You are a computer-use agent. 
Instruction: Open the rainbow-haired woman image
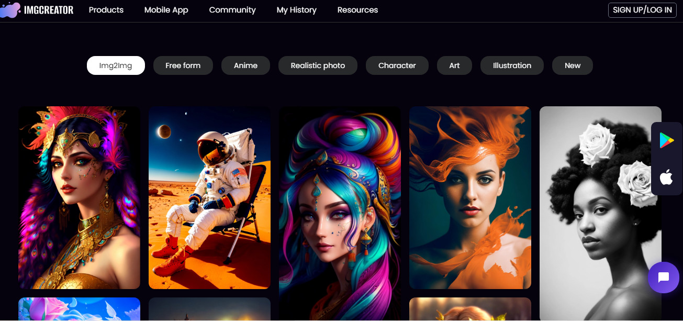340,214
